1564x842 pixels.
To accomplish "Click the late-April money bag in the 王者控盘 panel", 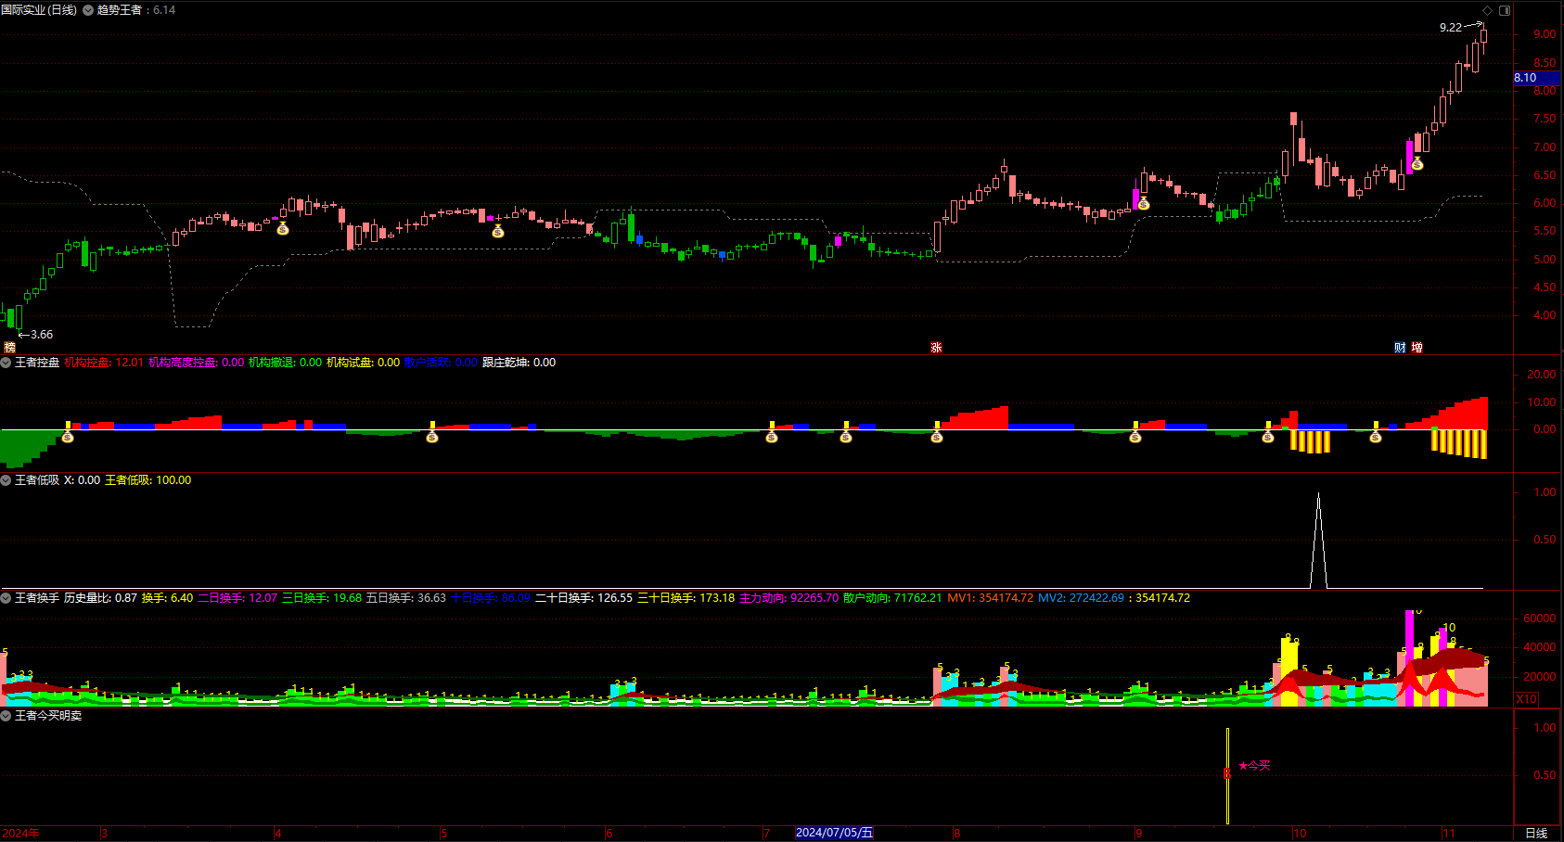I will (x=431, y=436).
